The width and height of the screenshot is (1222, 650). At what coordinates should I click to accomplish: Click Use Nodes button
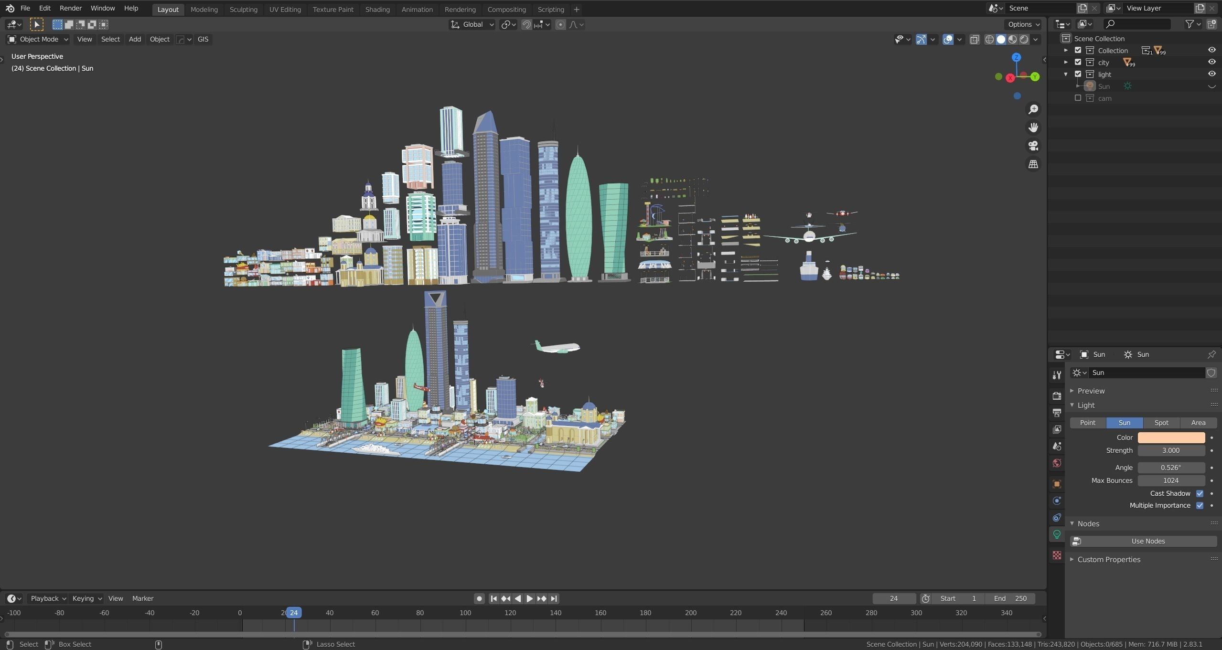(1143, 541)
